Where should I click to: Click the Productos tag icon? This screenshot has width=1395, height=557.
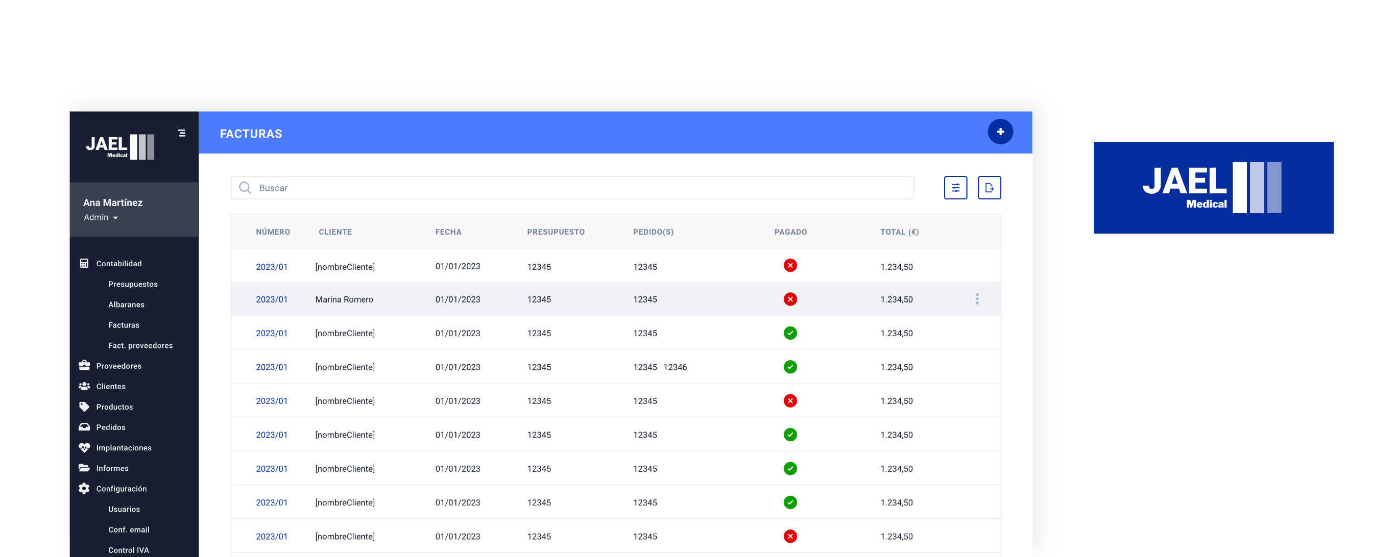tap(84, 406)
